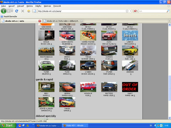Open the TUNER ZELENKA green car thumbnail

[x=46, y=65]
